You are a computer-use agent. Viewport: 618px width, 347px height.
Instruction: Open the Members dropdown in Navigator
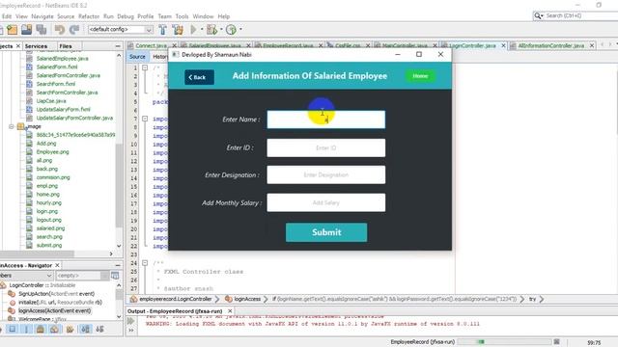pos(49,276)
